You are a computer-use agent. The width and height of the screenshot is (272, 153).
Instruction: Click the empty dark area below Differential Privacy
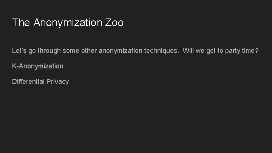click(x=136, y=121)
